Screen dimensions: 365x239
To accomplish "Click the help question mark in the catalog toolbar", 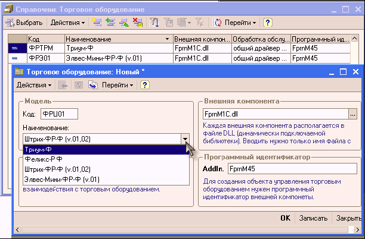I will [268, 23].
